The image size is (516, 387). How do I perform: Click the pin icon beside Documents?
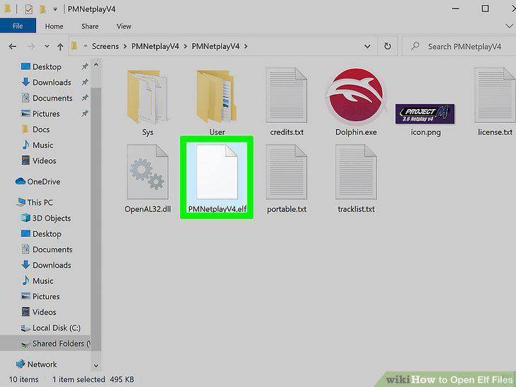pos(85,98)
